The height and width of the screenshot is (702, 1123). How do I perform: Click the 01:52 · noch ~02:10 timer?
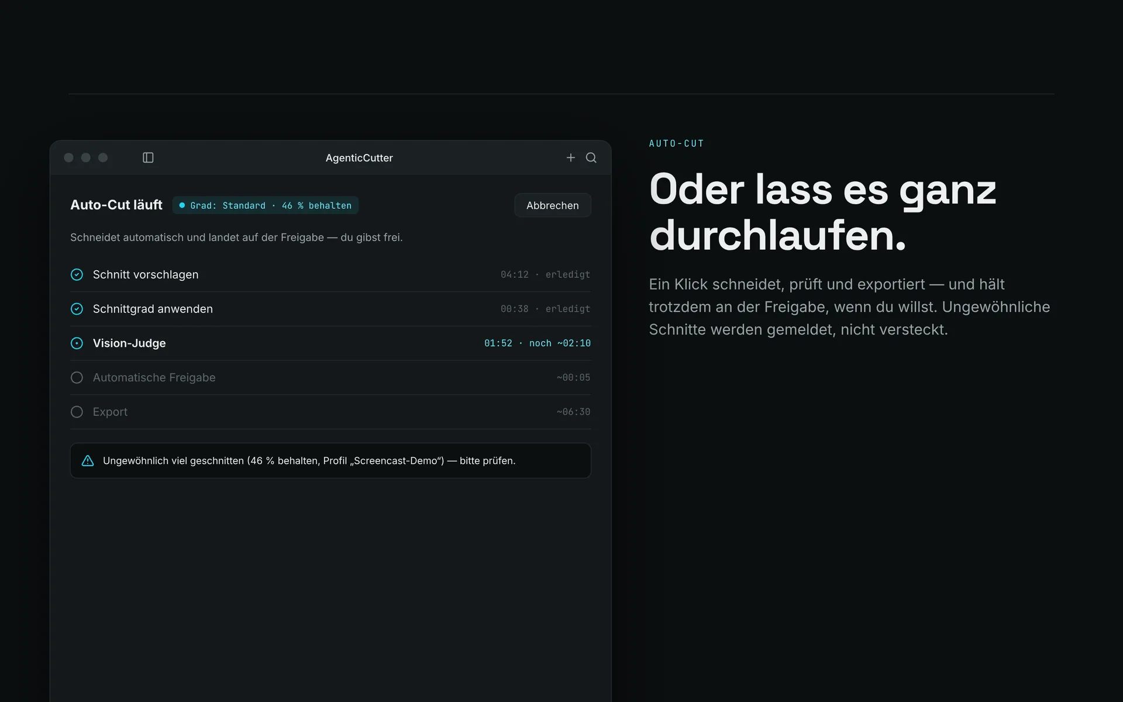pyautogui.click(x=538, y=343)
